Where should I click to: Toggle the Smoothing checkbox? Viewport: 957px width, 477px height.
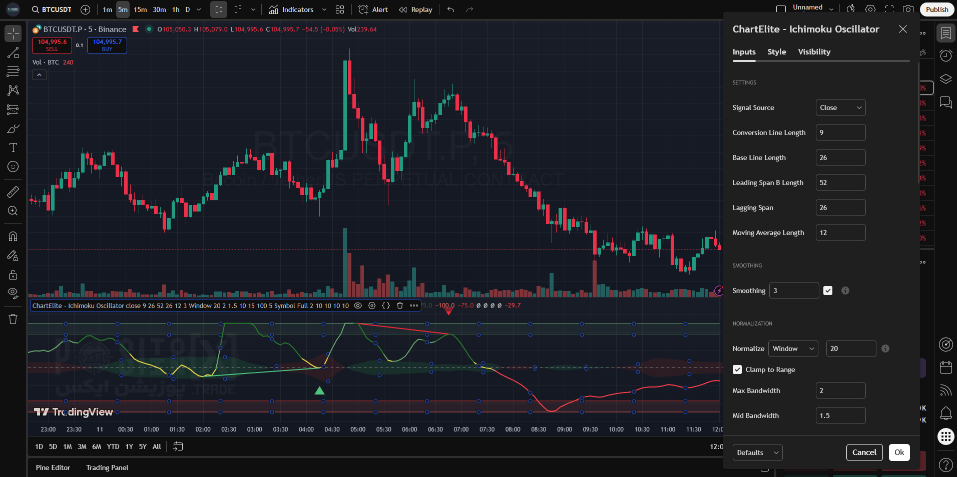[x=828, y=290]
